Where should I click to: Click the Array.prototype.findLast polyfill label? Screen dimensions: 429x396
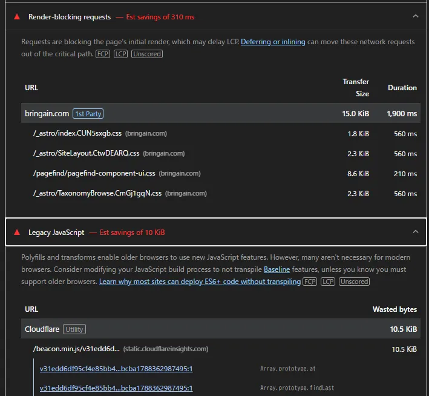(297, 388)
